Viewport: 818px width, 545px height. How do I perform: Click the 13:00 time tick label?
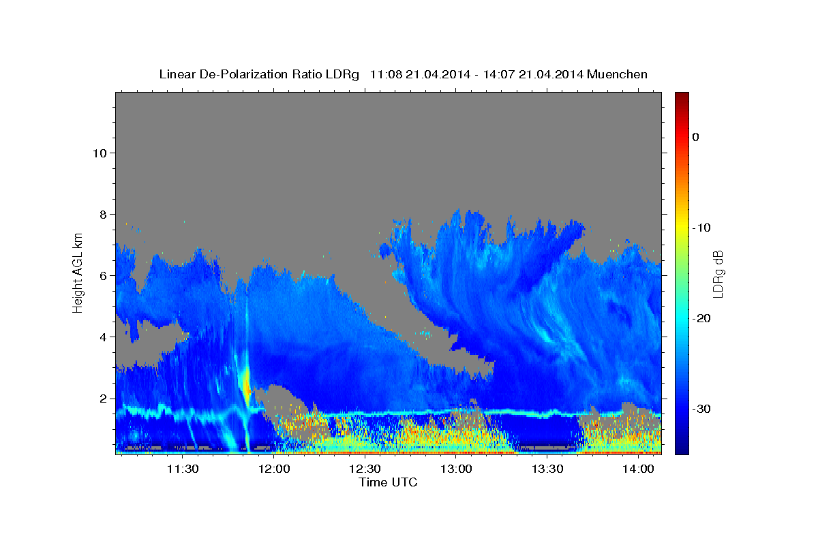tap(456, 469)
